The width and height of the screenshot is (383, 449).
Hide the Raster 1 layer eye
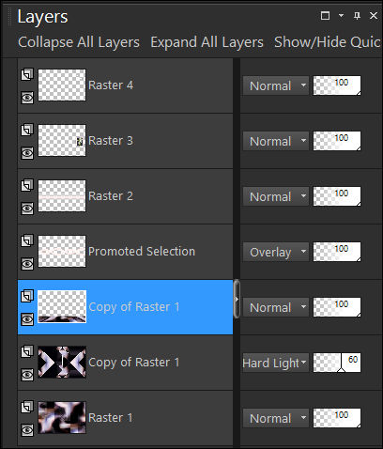27,430
